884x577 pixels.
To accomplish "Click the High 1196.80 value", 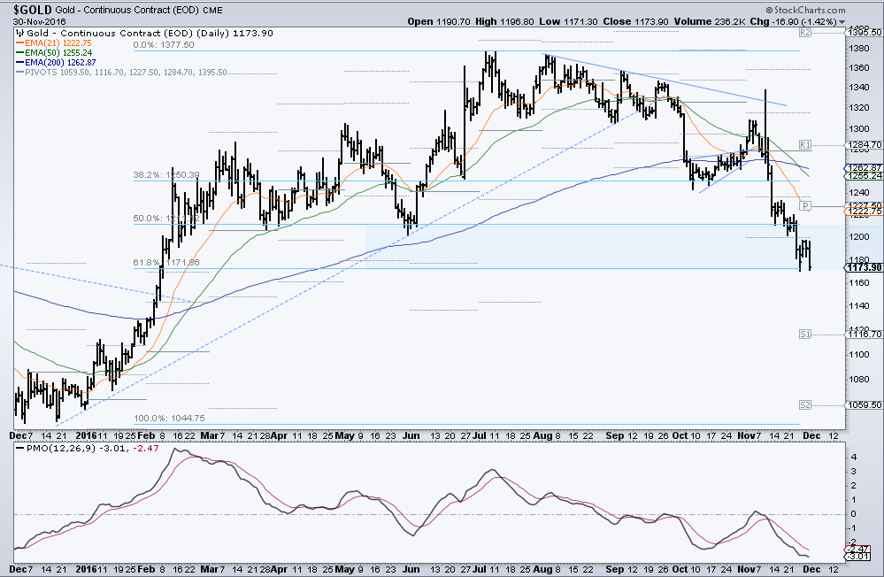I will pos(504,22).
